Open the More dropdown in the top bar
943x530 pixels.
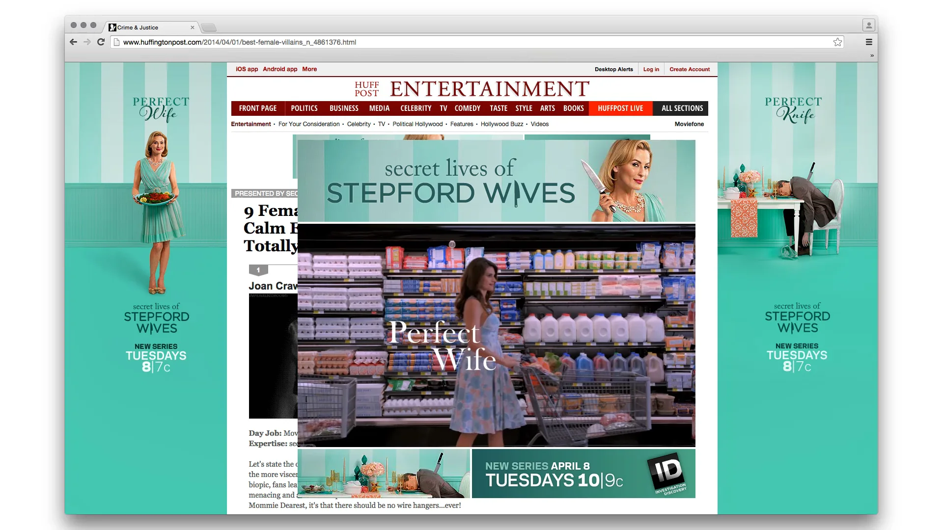pos(309,69)
